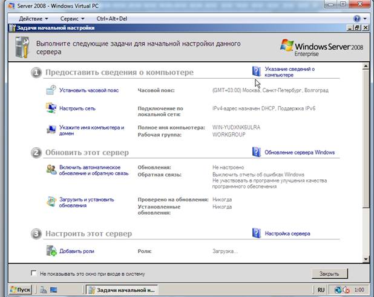374x297 pixels.
Task: Click 'Загрузить и установить обновления' link
Action: (87, 202)
